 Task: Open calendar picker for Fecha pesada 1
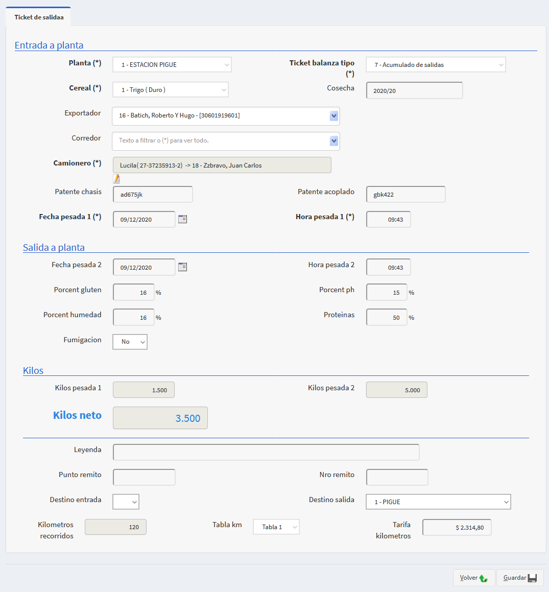pyautogui.click(x=182, y=219)
